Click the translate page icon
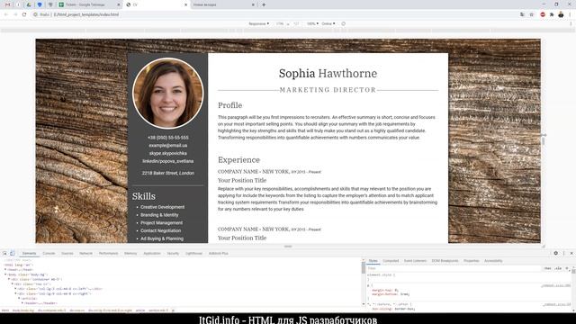 point(522,14)
